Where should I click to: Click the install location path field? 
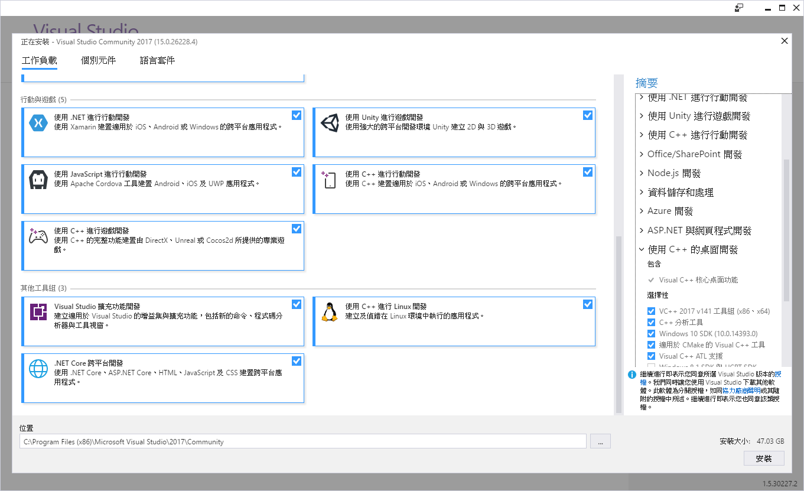303,441
